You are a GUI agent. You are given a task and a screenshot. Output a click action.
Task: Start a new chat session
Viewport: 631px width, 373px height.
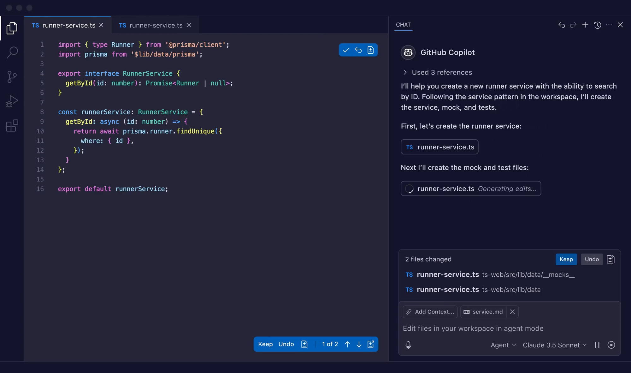[585, 25]
